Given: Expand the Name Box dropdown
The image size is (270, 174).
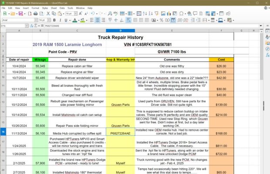Looking at the screenshot, I should point(27,26).
